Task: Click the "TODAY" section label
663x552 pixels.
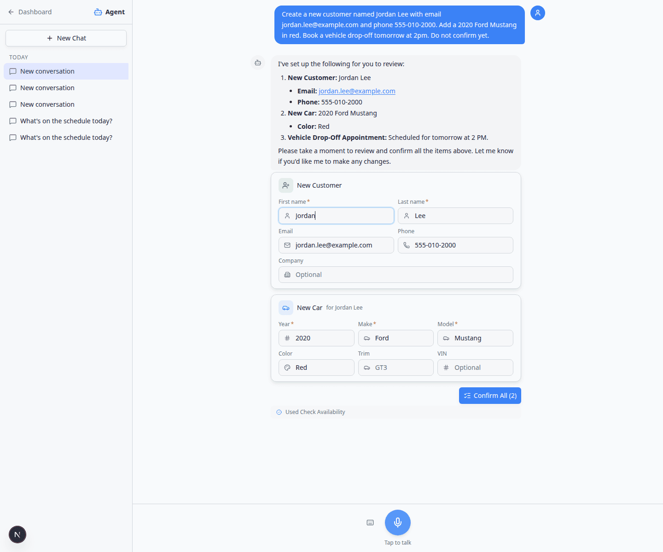Action: coord(19,57)
